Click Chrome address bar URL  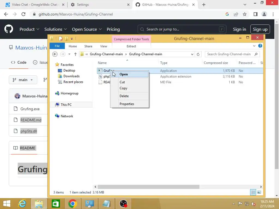tap(76, 14)
